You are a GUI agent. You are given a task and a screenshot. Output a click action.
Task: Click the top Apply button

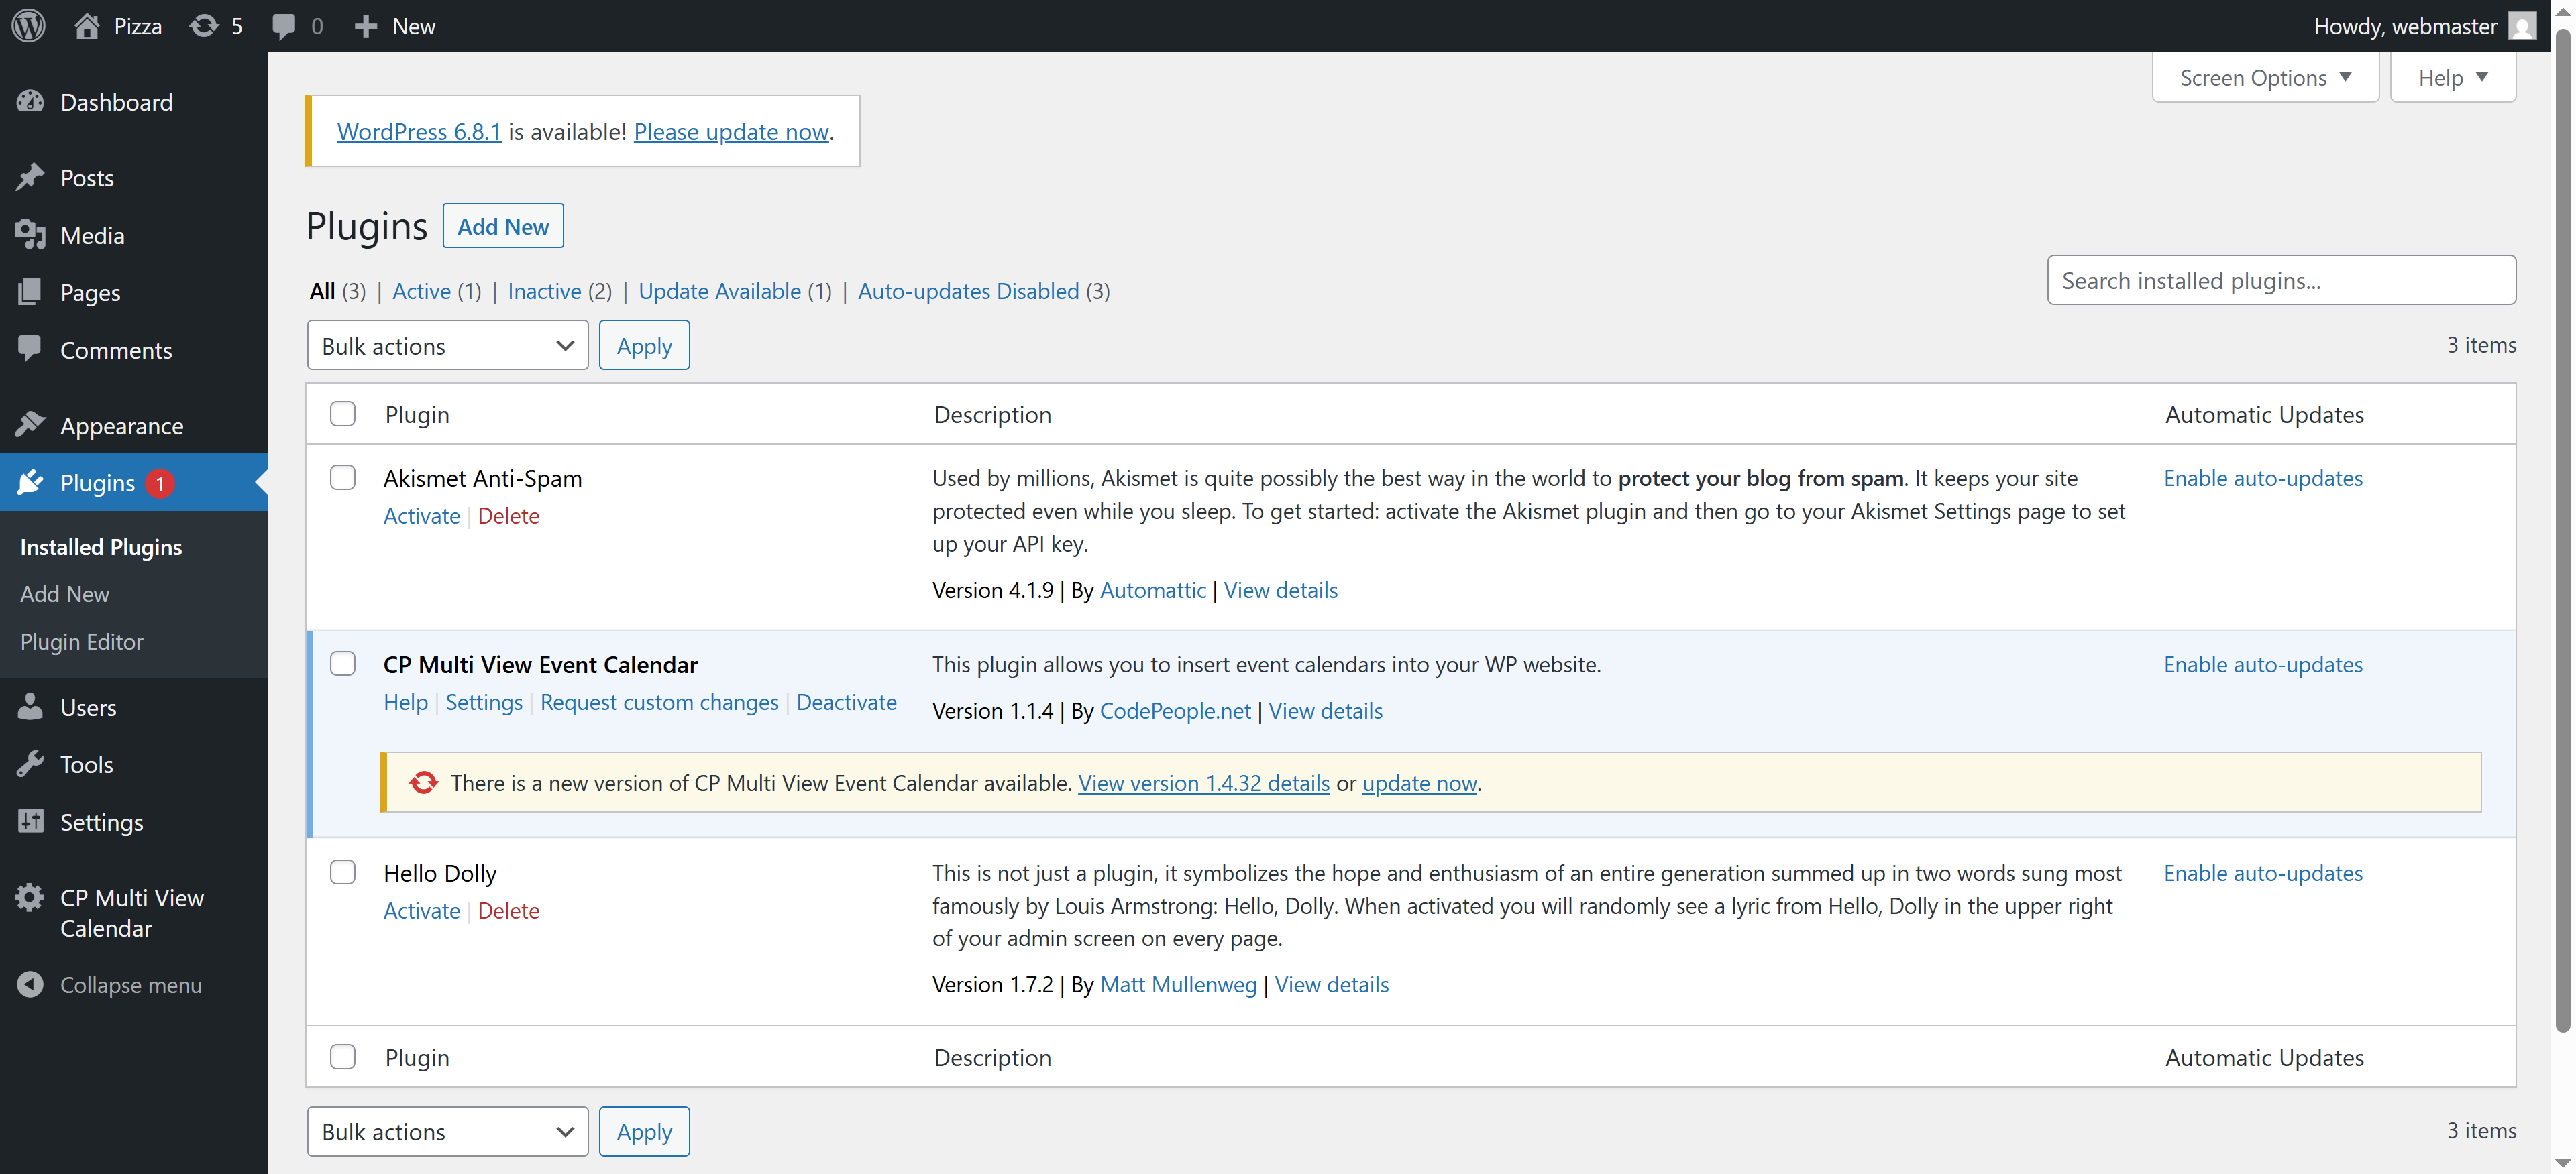click(644, 346)
